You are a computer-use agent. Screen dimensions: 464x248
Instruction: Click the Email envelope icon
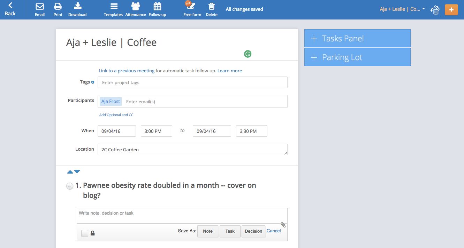coord(40,6)
